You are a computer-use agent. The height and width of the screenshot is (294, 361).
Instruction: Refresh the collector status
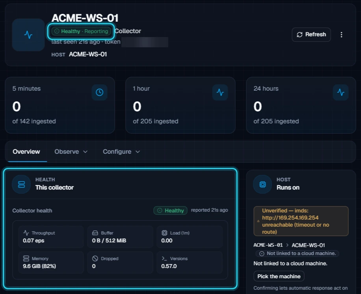click(311, 35)
